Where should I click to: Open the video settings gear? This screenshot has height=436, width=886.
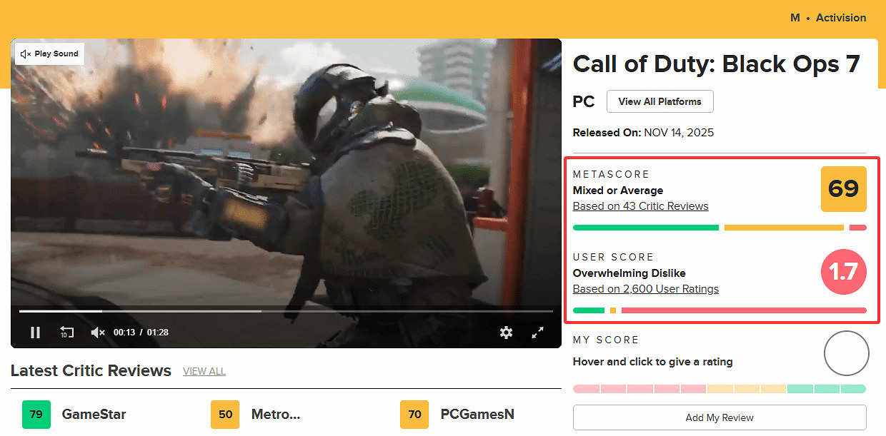507,333
